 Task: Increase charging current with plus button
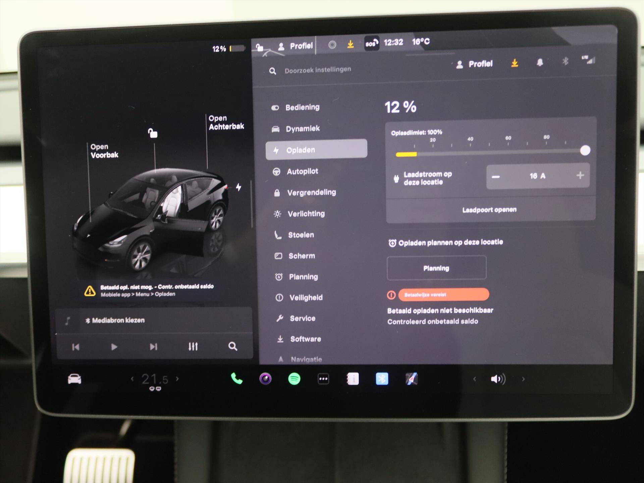point(580,175)
